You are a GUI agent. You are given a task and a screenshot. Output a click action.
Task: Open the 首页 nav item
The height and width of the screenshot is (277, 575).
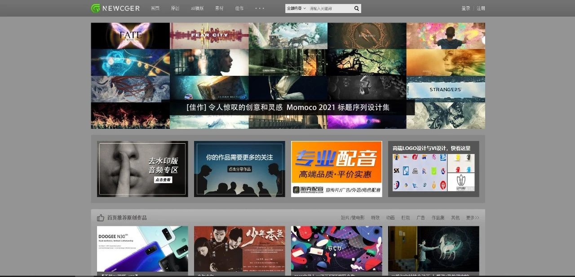tap(155, 9)
